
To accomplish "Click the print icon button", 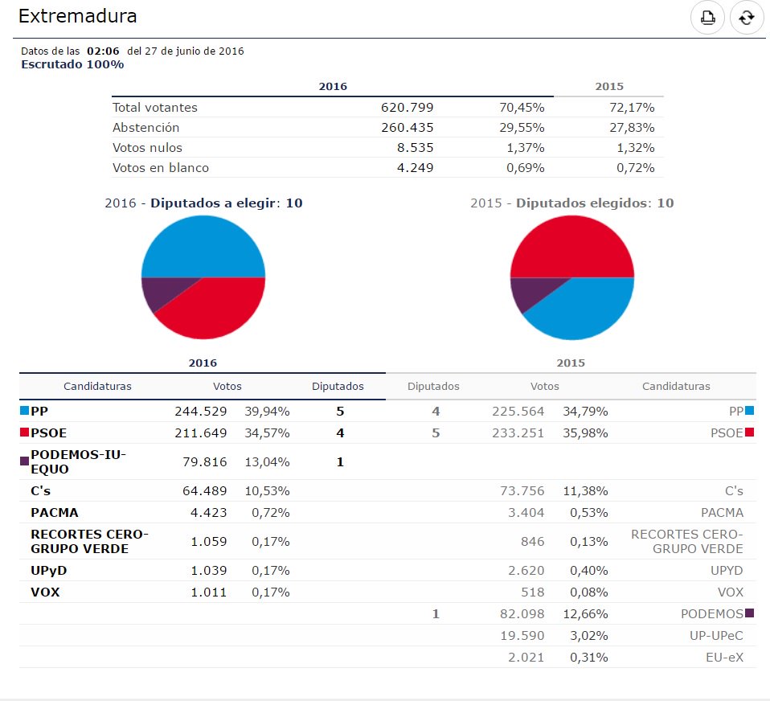I will [707, 18].
